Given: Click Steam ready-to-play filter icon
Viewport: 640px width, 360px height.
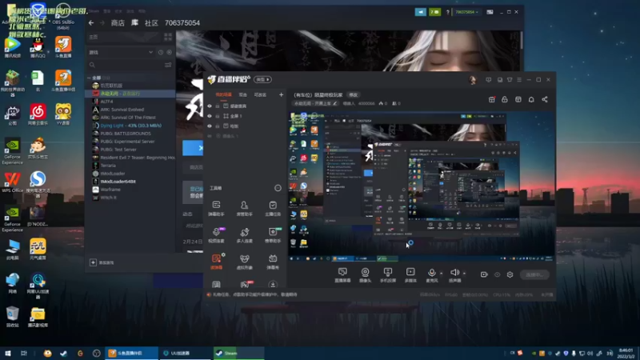Looking at the screenshot, I should tap(170, 52).
